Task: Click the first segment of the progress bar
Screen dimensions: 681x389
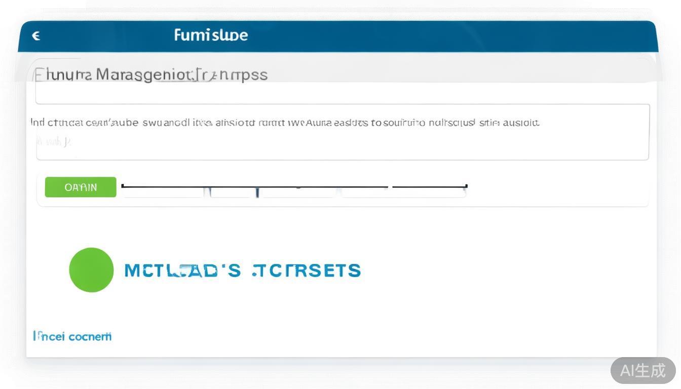Action: tap(163, 192)
